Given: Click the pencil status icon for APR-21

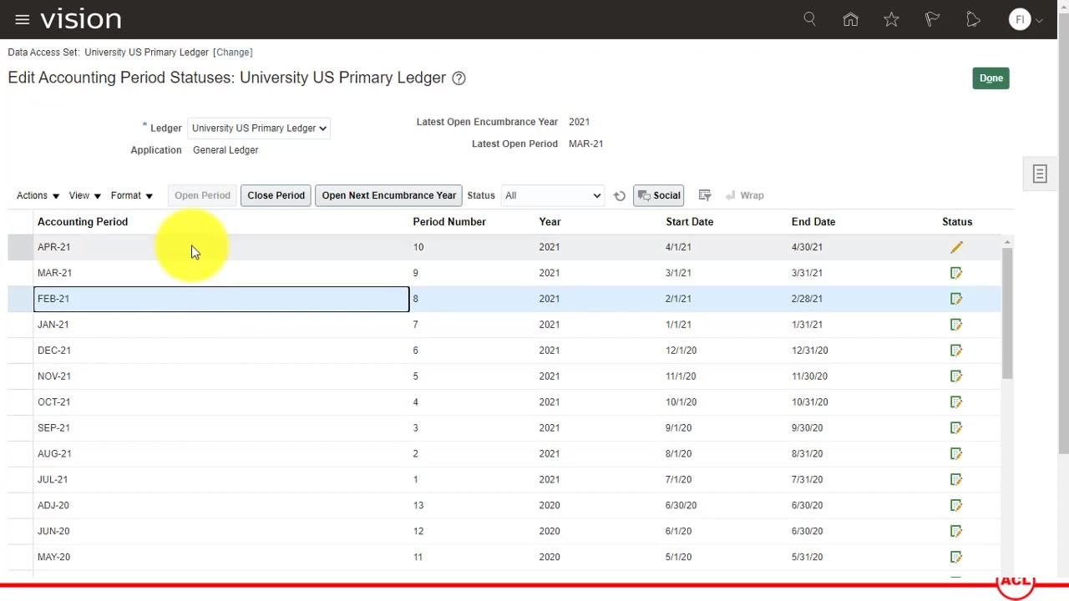Looking at the screenshot, I should (956, 247).
